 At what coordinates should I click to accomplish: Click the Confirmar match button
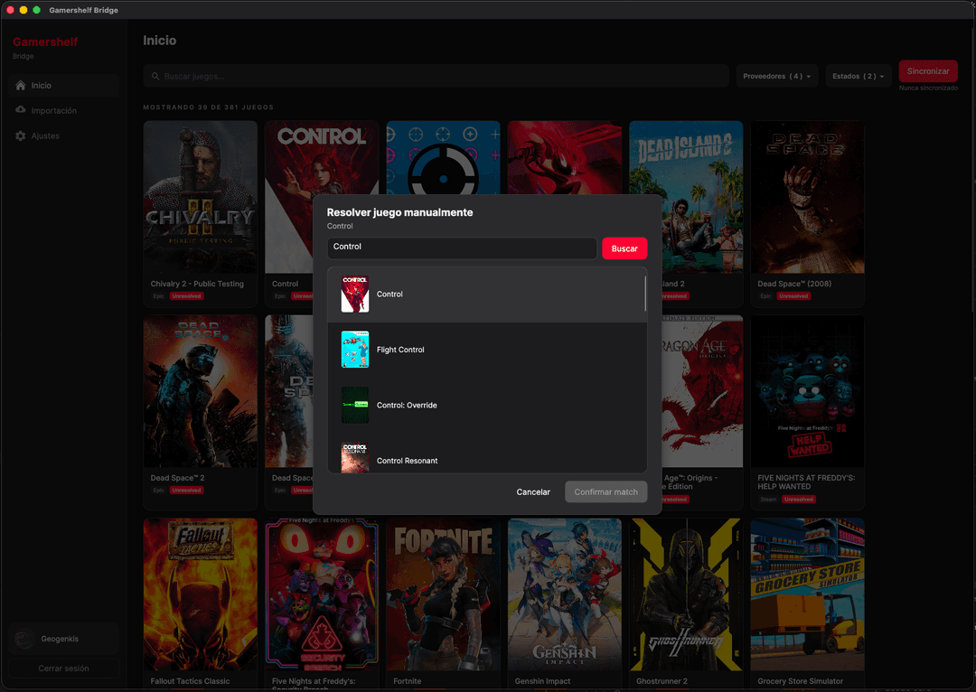605,492
